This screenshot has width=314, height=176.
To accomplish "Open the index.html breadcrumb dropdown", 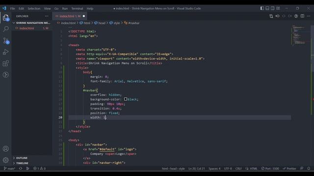I will (x=67, y=23).
